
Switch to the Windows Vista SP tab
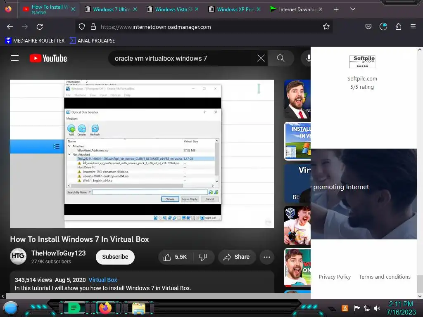click(173, 9)
